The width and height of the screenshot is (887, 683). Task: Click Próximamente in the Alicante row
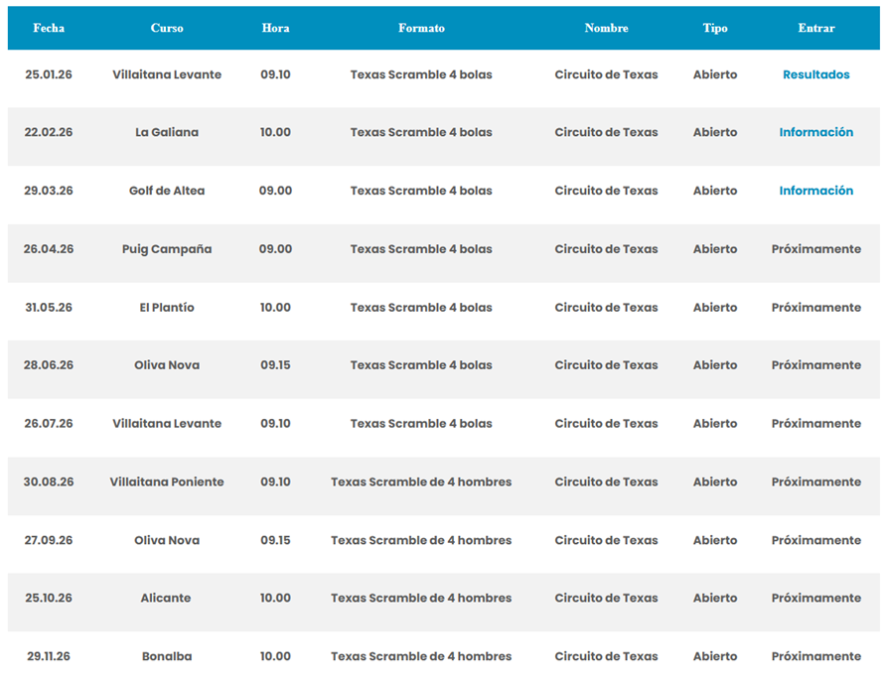coord(815,598)
